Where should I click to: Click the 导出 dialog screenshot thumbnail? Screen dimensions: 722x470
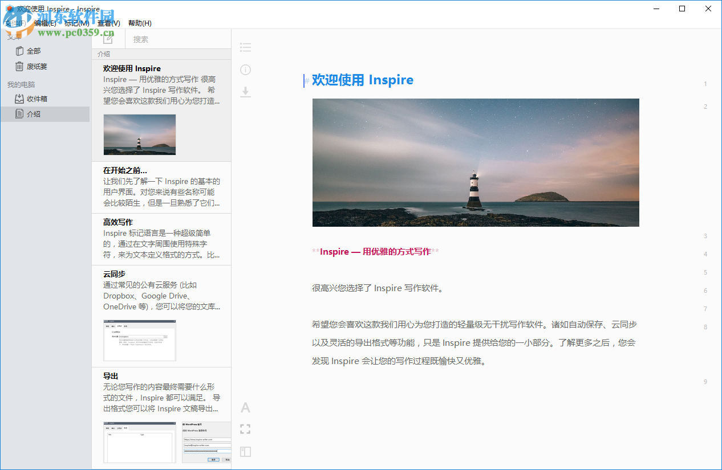tap(140, 442)
